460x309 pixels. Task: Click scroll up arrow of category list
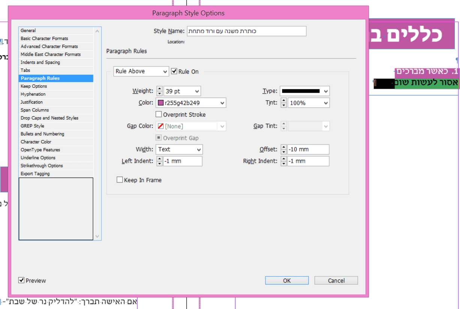97,31
